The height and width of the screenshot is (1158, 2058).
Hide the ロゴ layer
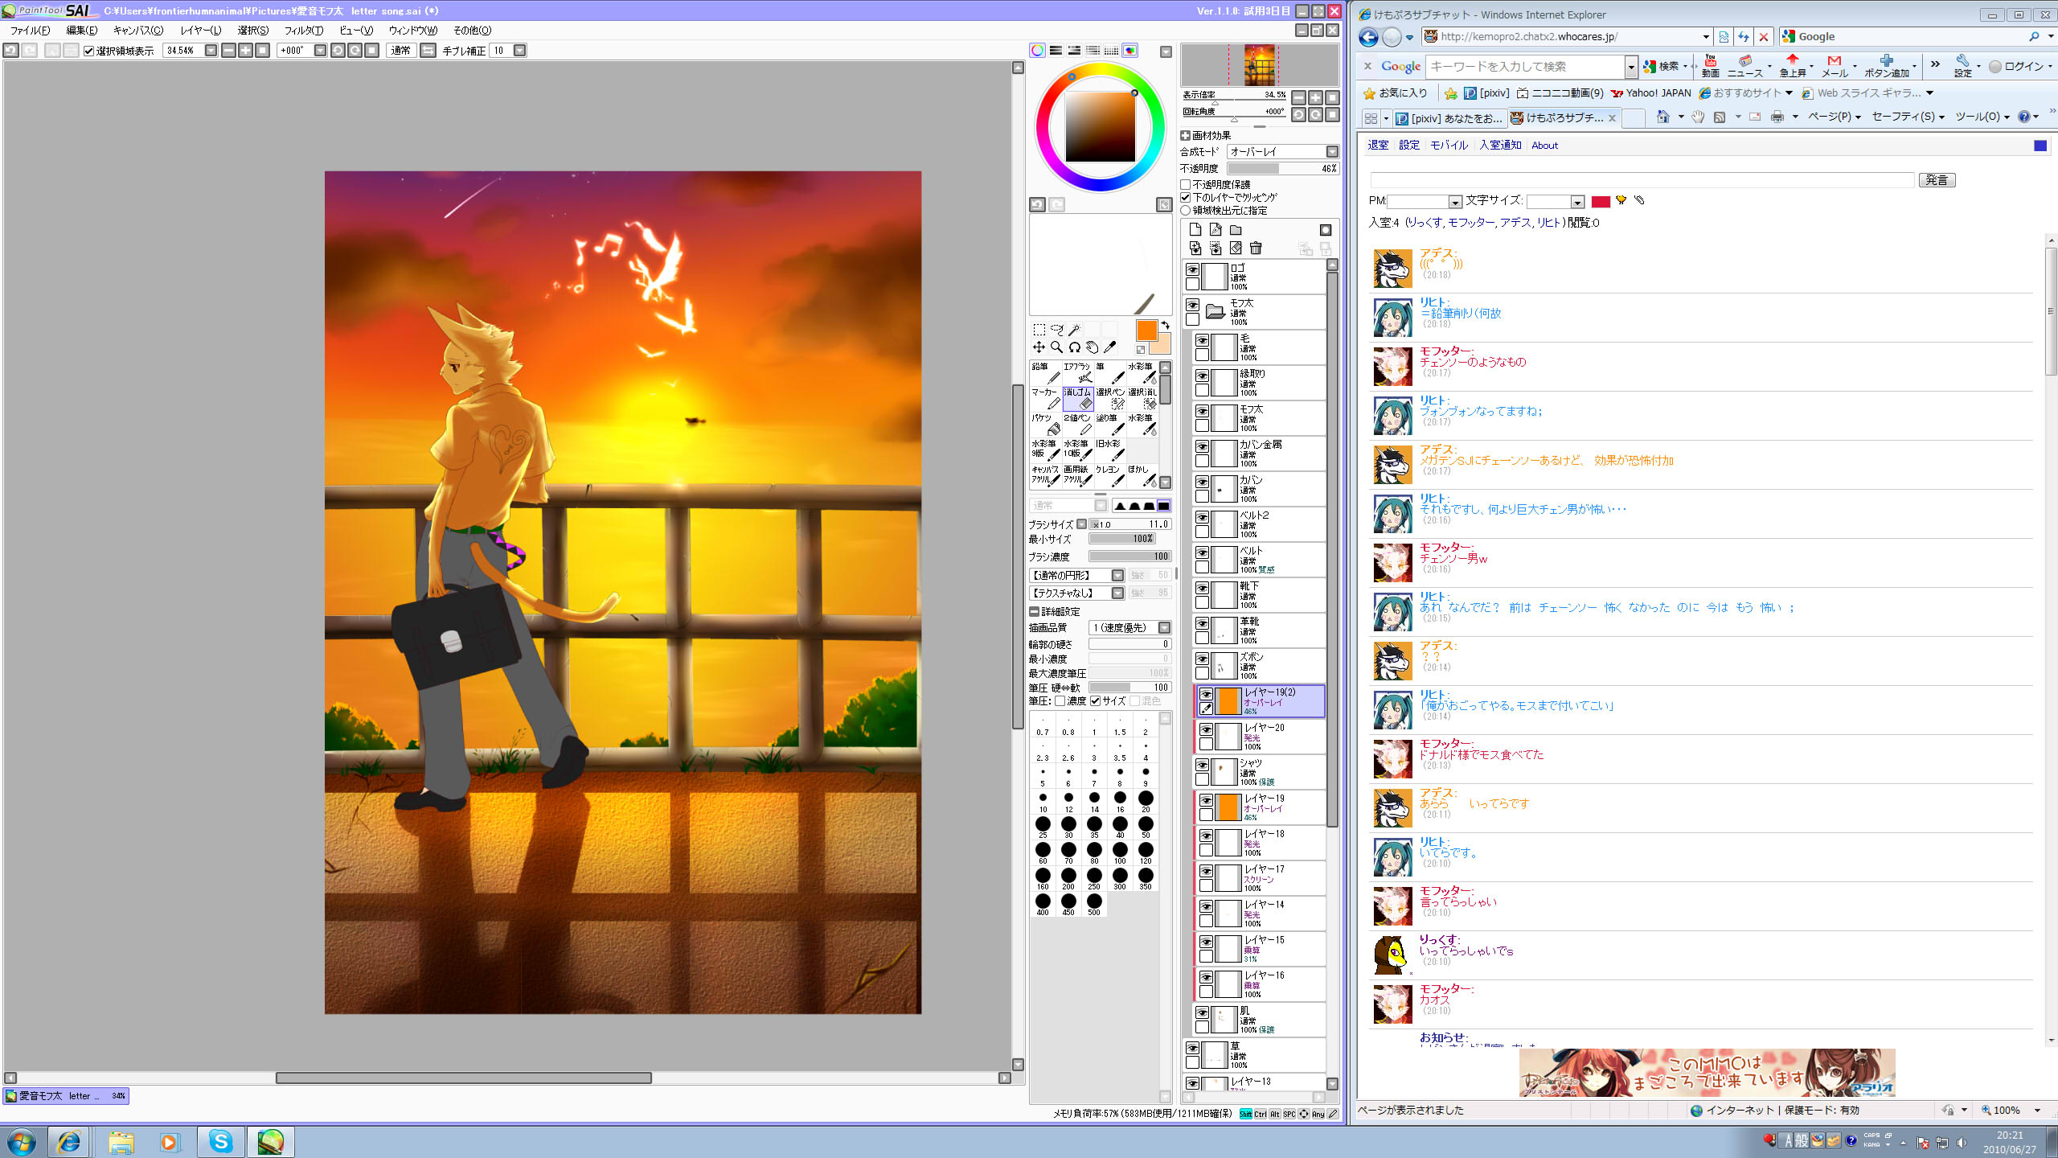(x=1192, y=269)
